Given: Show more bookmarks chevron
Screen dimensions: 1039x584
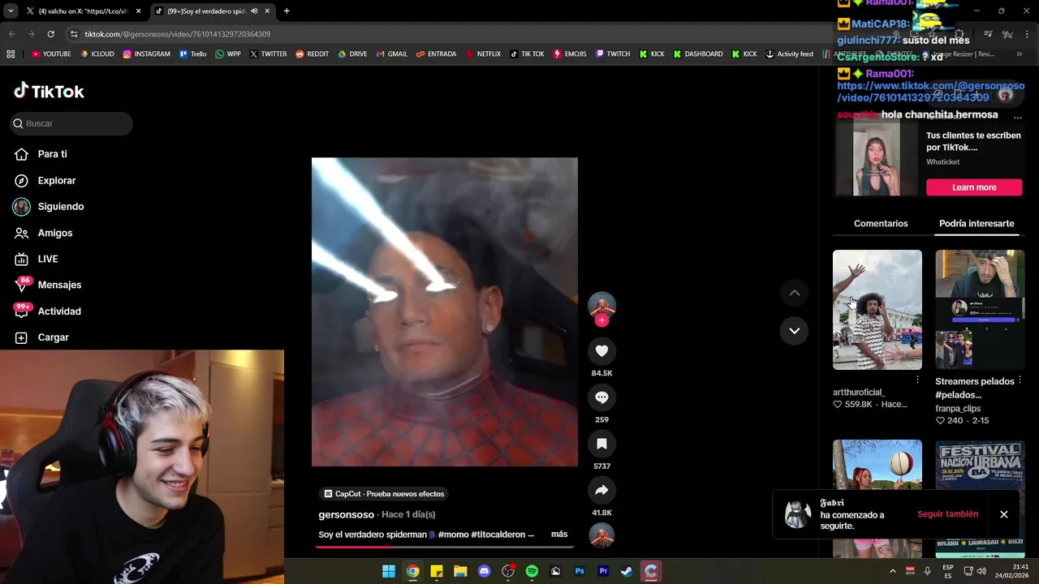Looking at the screenshot, I should pos(1020,54).
